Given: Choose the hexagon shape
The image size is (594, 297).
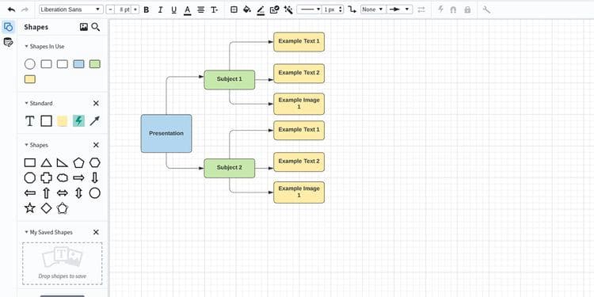Looking at the screenshot, I should point(95,162).
